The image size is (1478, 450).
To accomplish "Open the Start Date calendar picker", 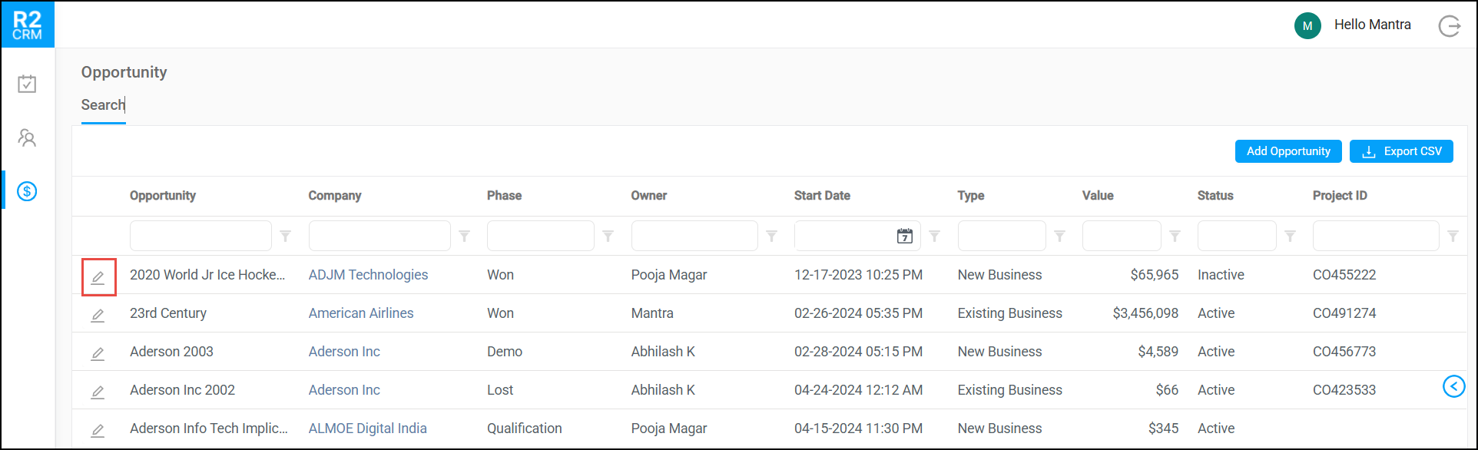I will (x=905, y=236).
